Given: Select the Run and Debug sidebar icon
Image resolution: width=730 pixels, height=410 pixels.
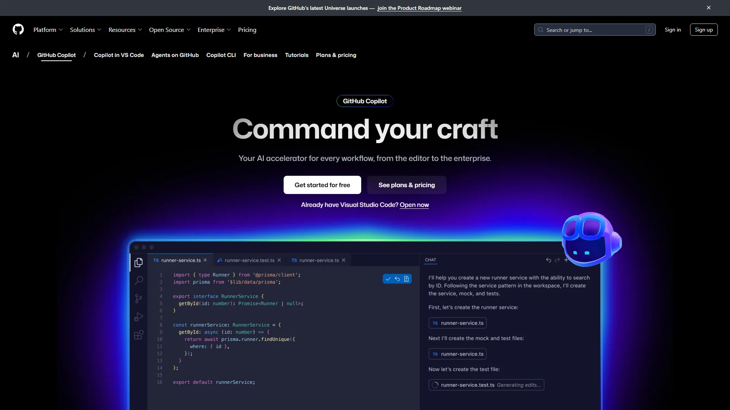Looking at the screenshot, I should pyautogui.click(x=138, y=316).
